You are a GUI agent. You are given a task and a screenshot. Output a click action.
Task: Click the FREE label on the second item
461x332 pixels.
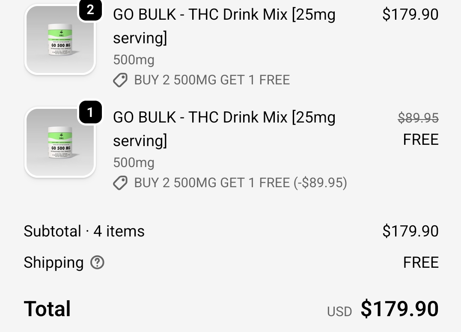click(x=420, y=140)
